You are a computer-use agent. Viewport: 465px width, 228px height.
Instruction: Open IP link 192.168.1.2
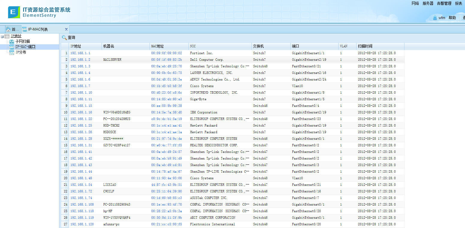coord(80,60)
